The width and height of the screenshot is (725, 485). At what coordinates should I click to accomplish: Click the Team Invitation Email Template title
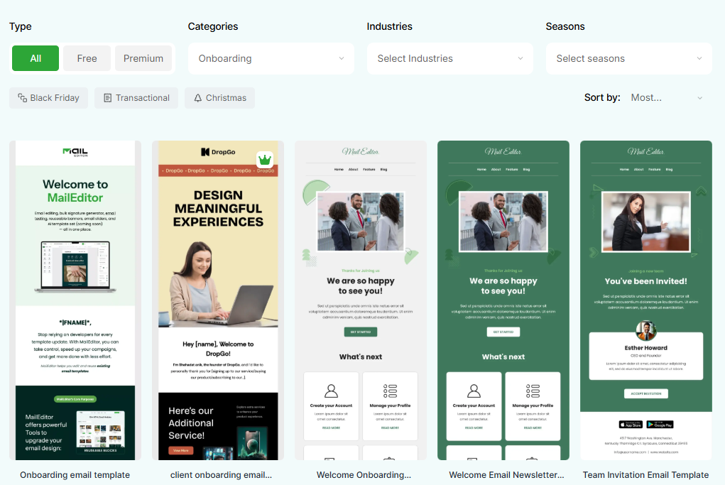[x=646, y=475]
